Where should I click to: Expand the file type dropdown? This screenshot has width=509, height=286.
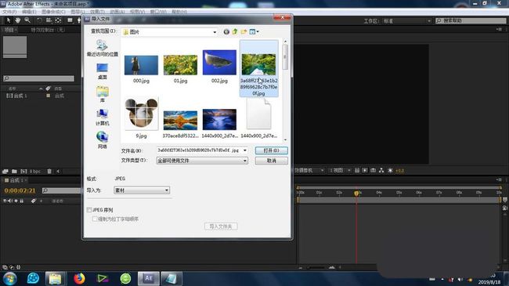tap(202, 161)
